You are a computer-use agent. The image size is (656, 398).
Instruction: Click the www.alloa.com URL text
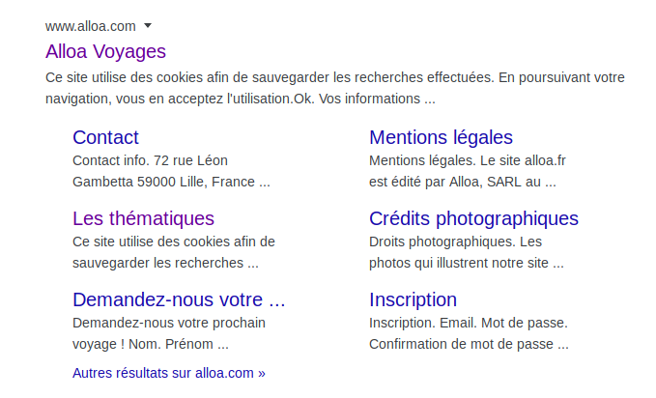click(90, 26)
